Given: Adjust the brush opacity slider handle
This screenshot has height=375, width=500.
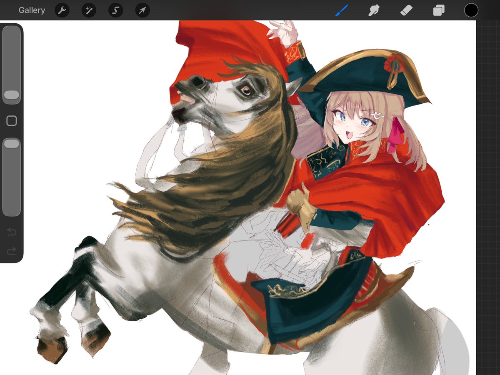Looking at the screenshot, I should (12, 144).
